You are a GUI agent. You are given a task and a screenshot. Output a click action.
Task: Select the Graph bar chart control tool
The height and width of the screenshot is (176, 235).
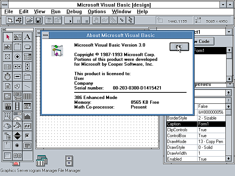coord(27,116)
